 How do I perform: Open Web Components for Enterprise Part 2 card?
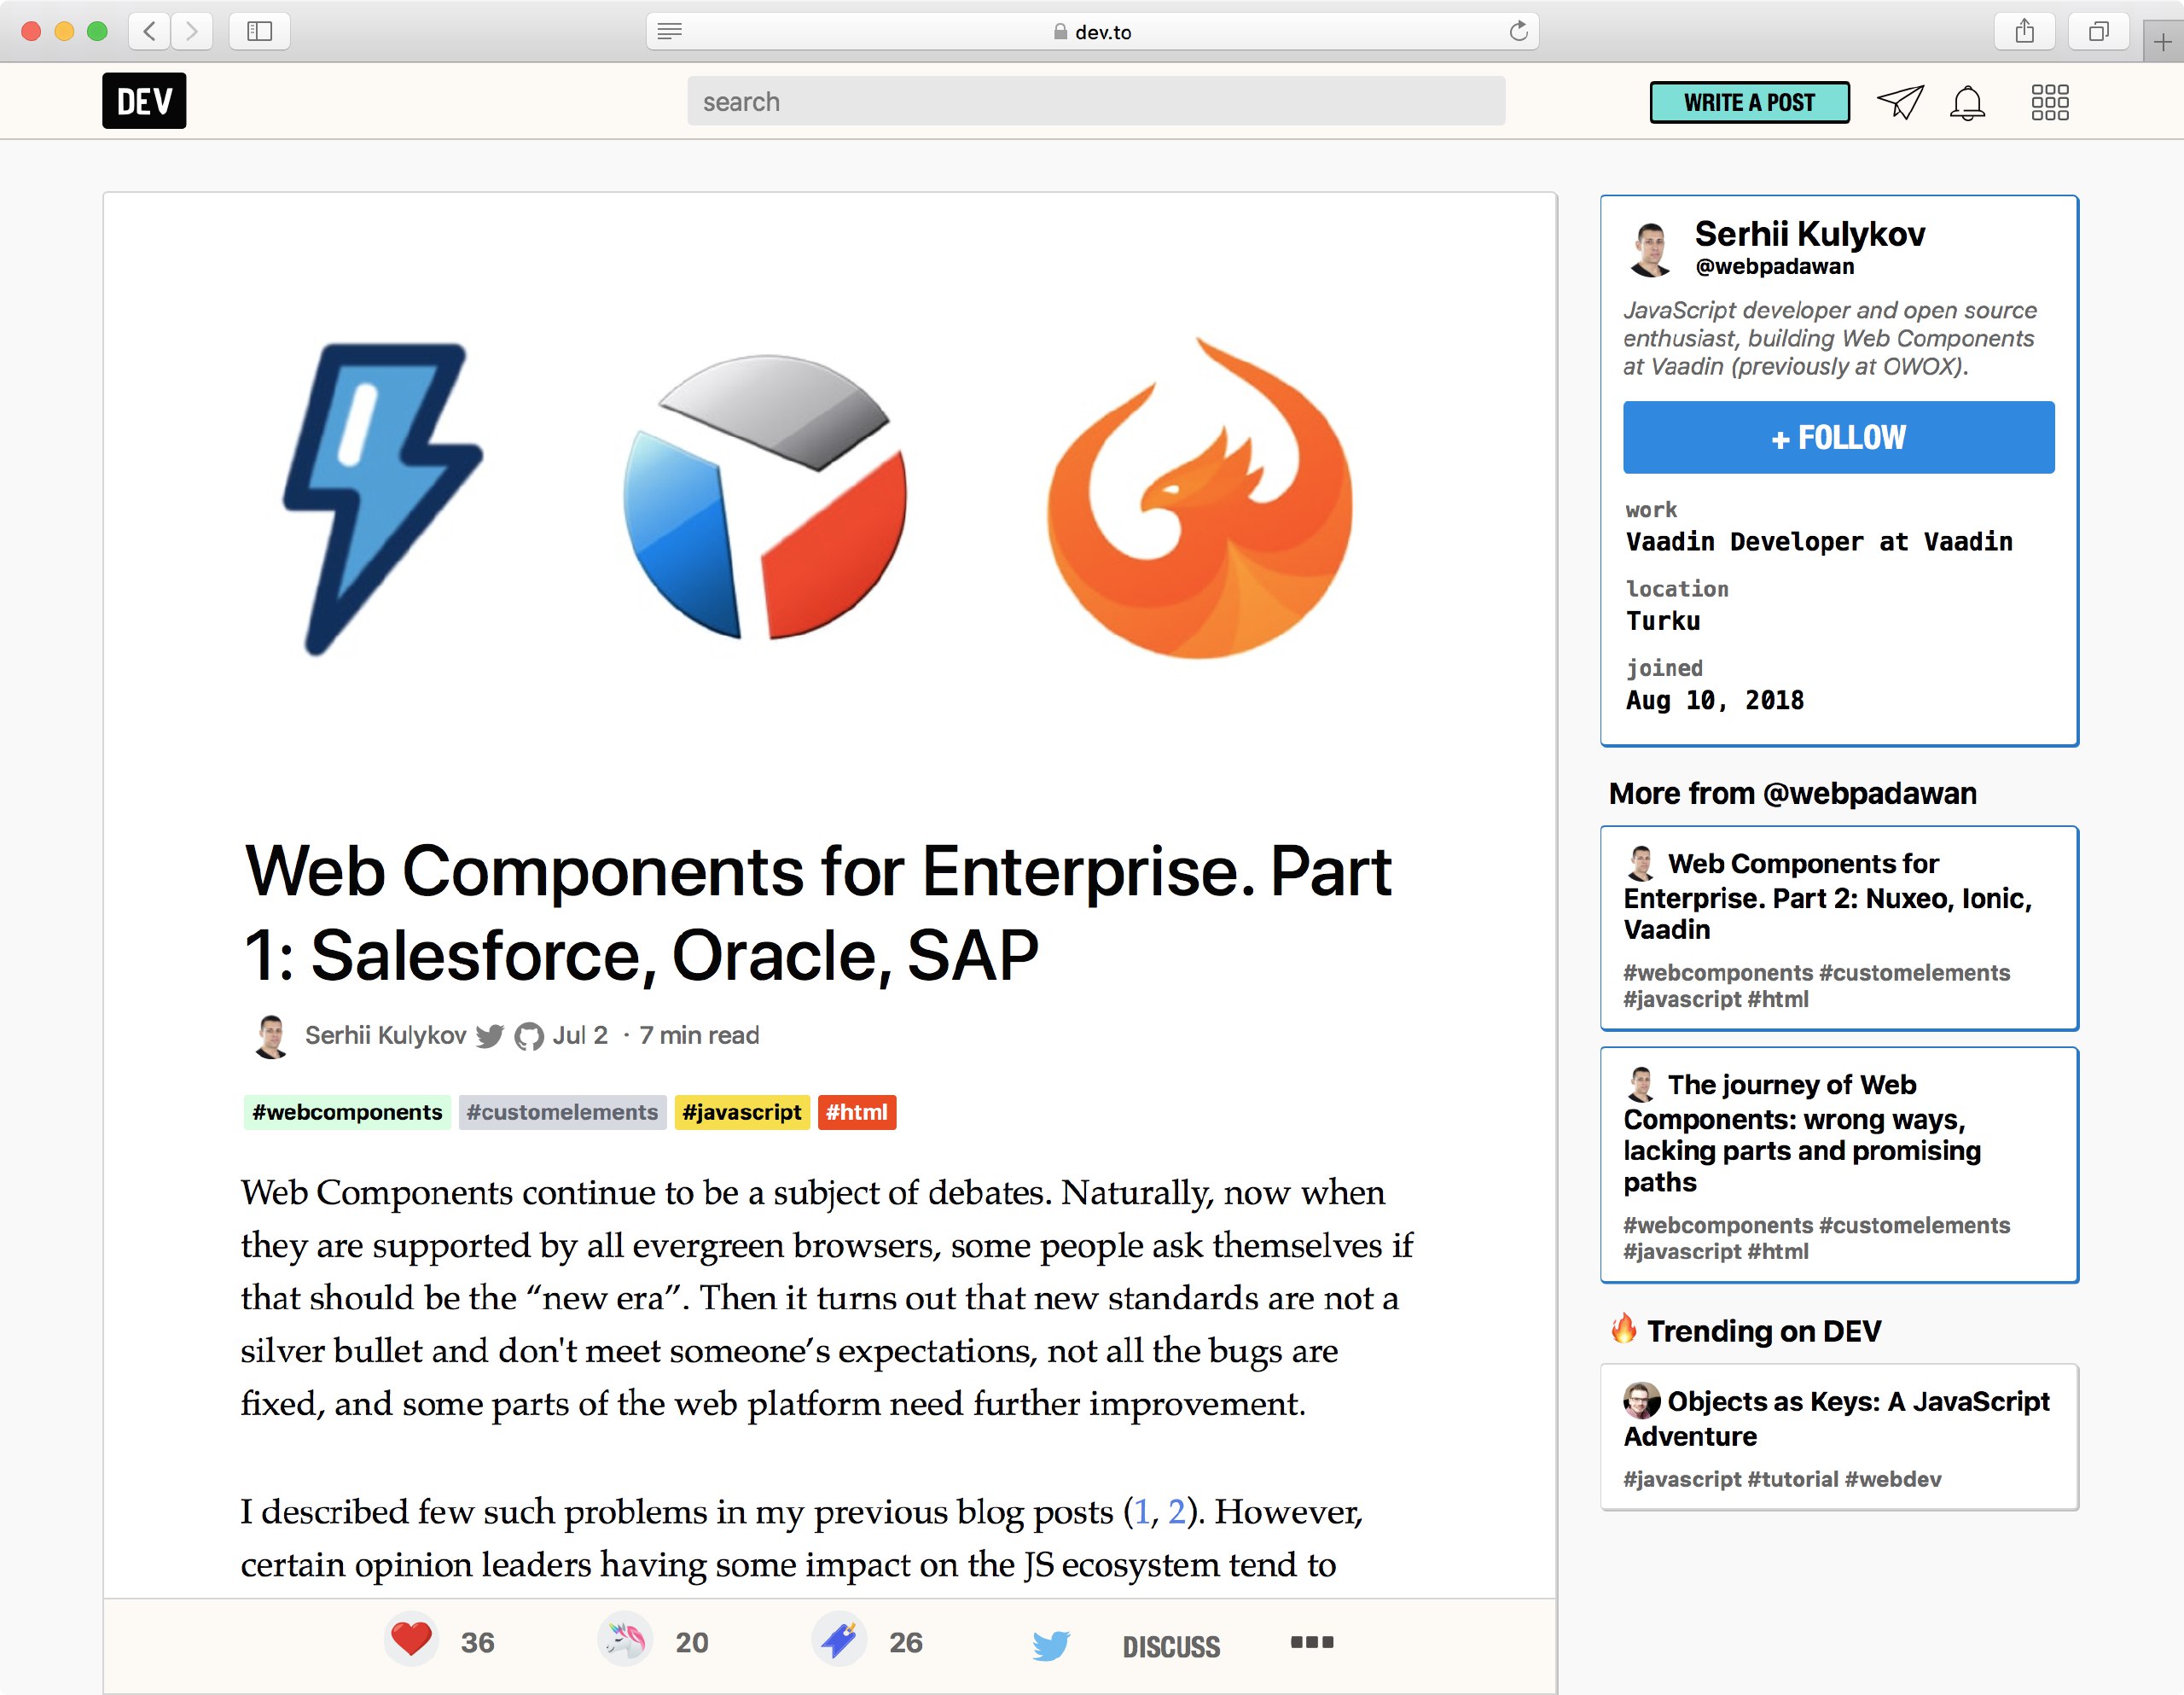(x=1839, y=928)
